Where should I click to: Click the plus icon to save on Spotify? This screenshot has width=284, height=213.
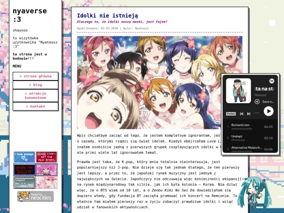pyautogui.click(x=257, y=102)
